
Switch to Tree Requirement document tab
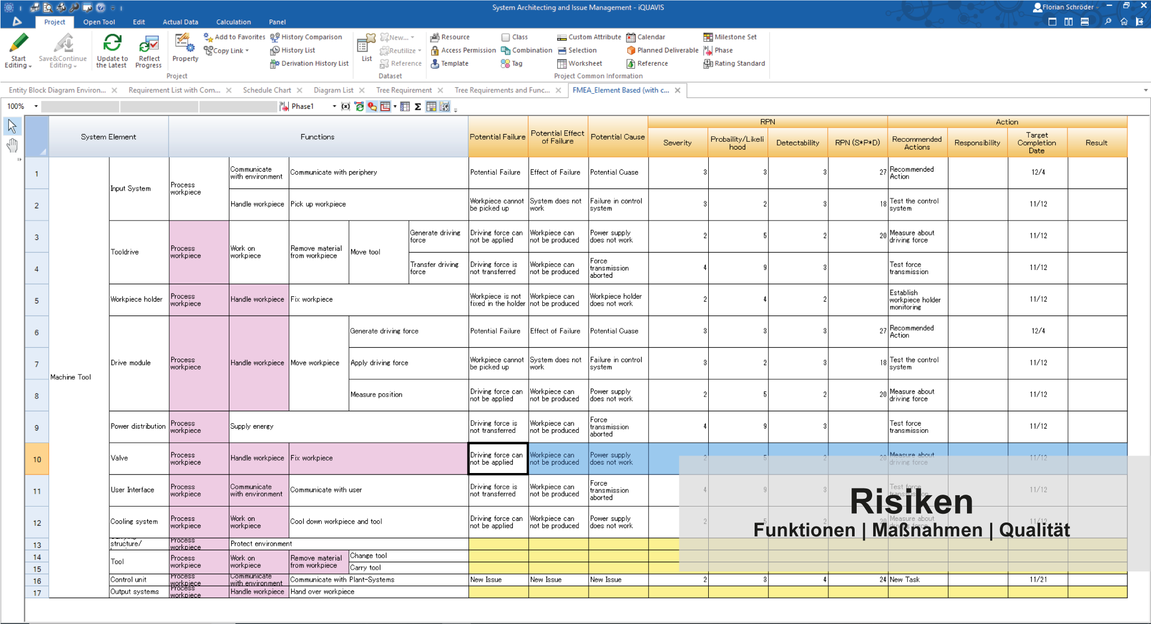click(404, 90)
